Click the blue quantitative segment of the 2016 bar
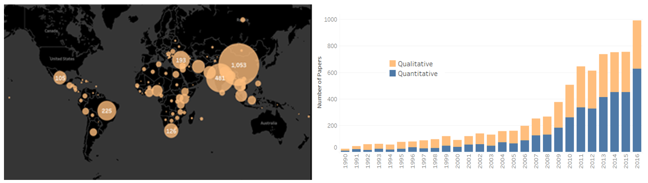This screenshot has width=648, height=183. [x=637, y=110]
